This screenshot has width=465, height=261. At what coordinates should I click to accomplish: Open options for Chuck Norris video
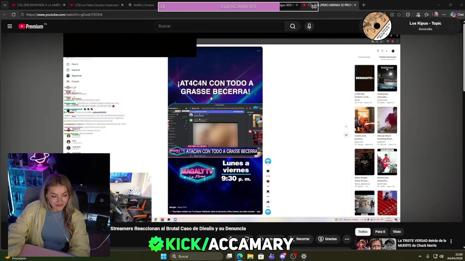(x=451, y=241)
